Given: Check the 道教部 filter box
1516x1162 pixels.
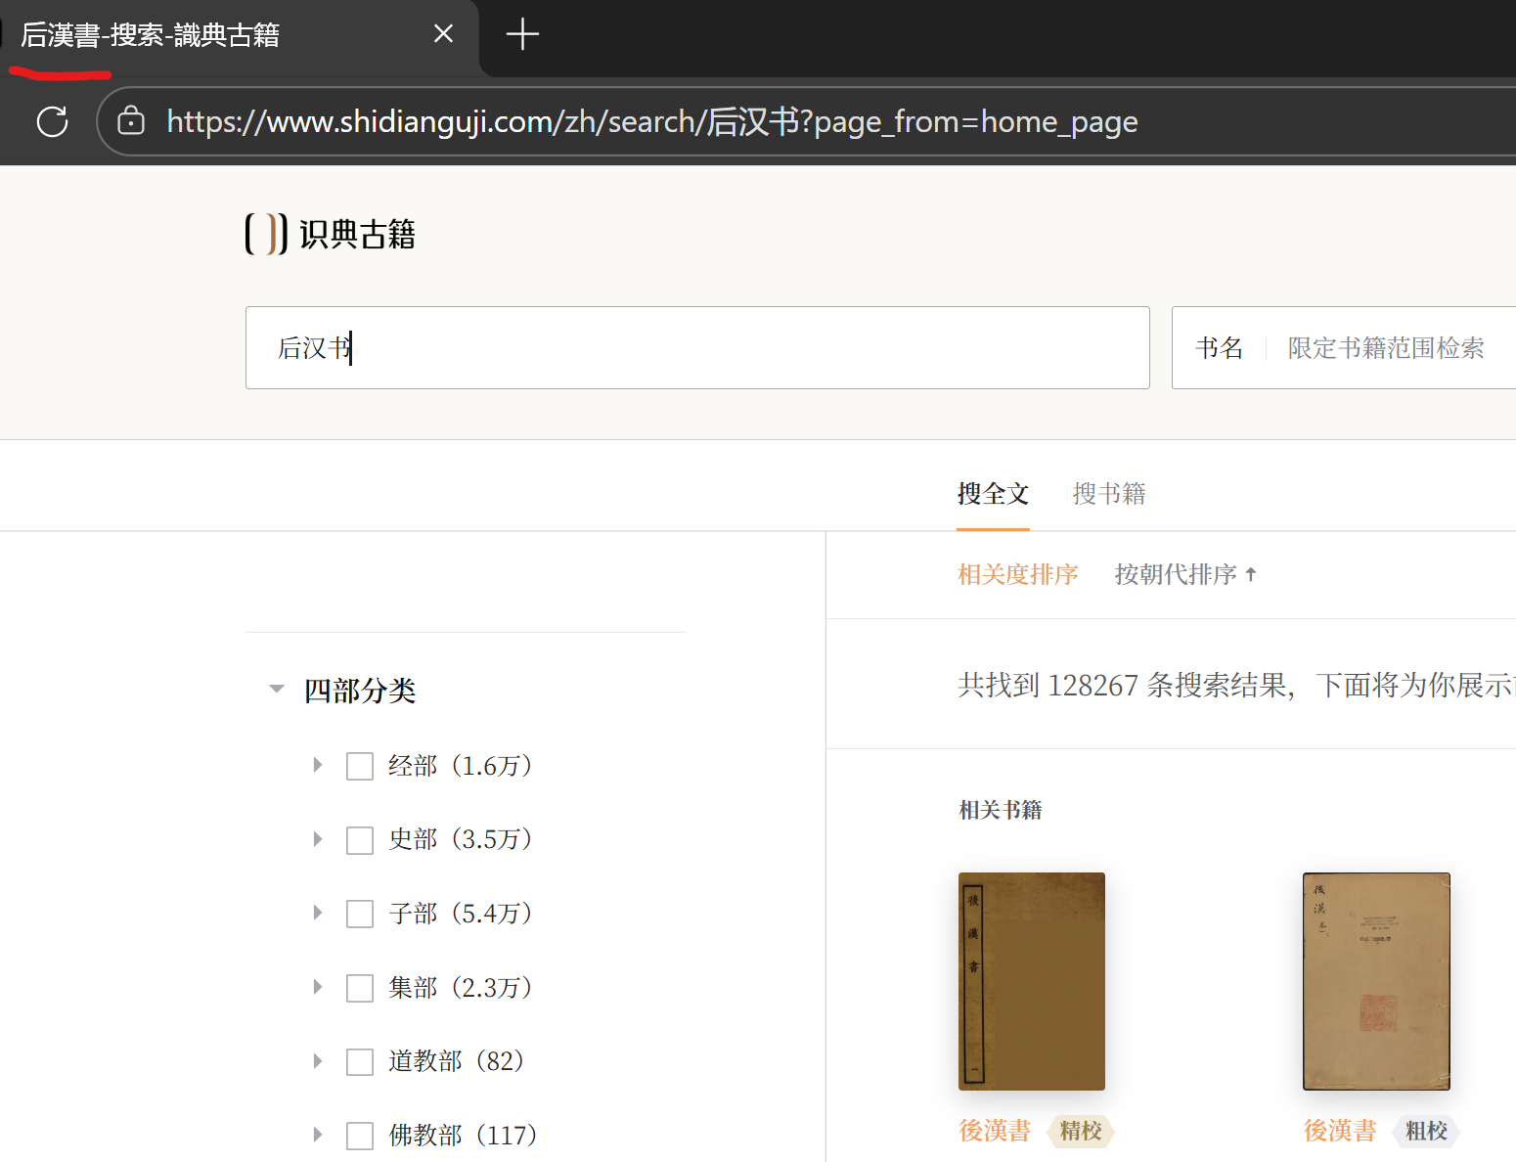Looking at the screenshot, I should 360,1061.
